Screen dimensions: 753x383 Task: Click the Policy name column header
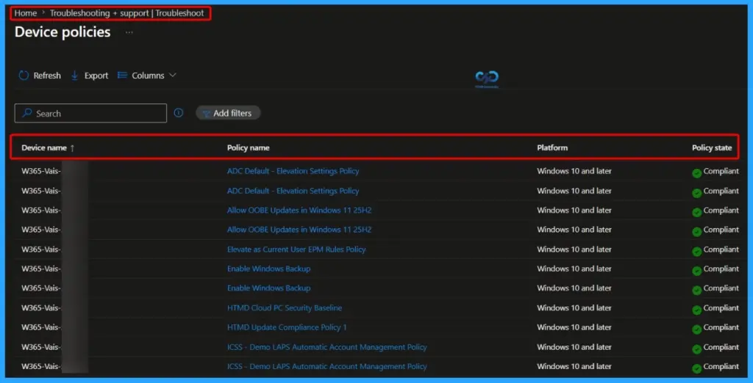click(248, 148)
